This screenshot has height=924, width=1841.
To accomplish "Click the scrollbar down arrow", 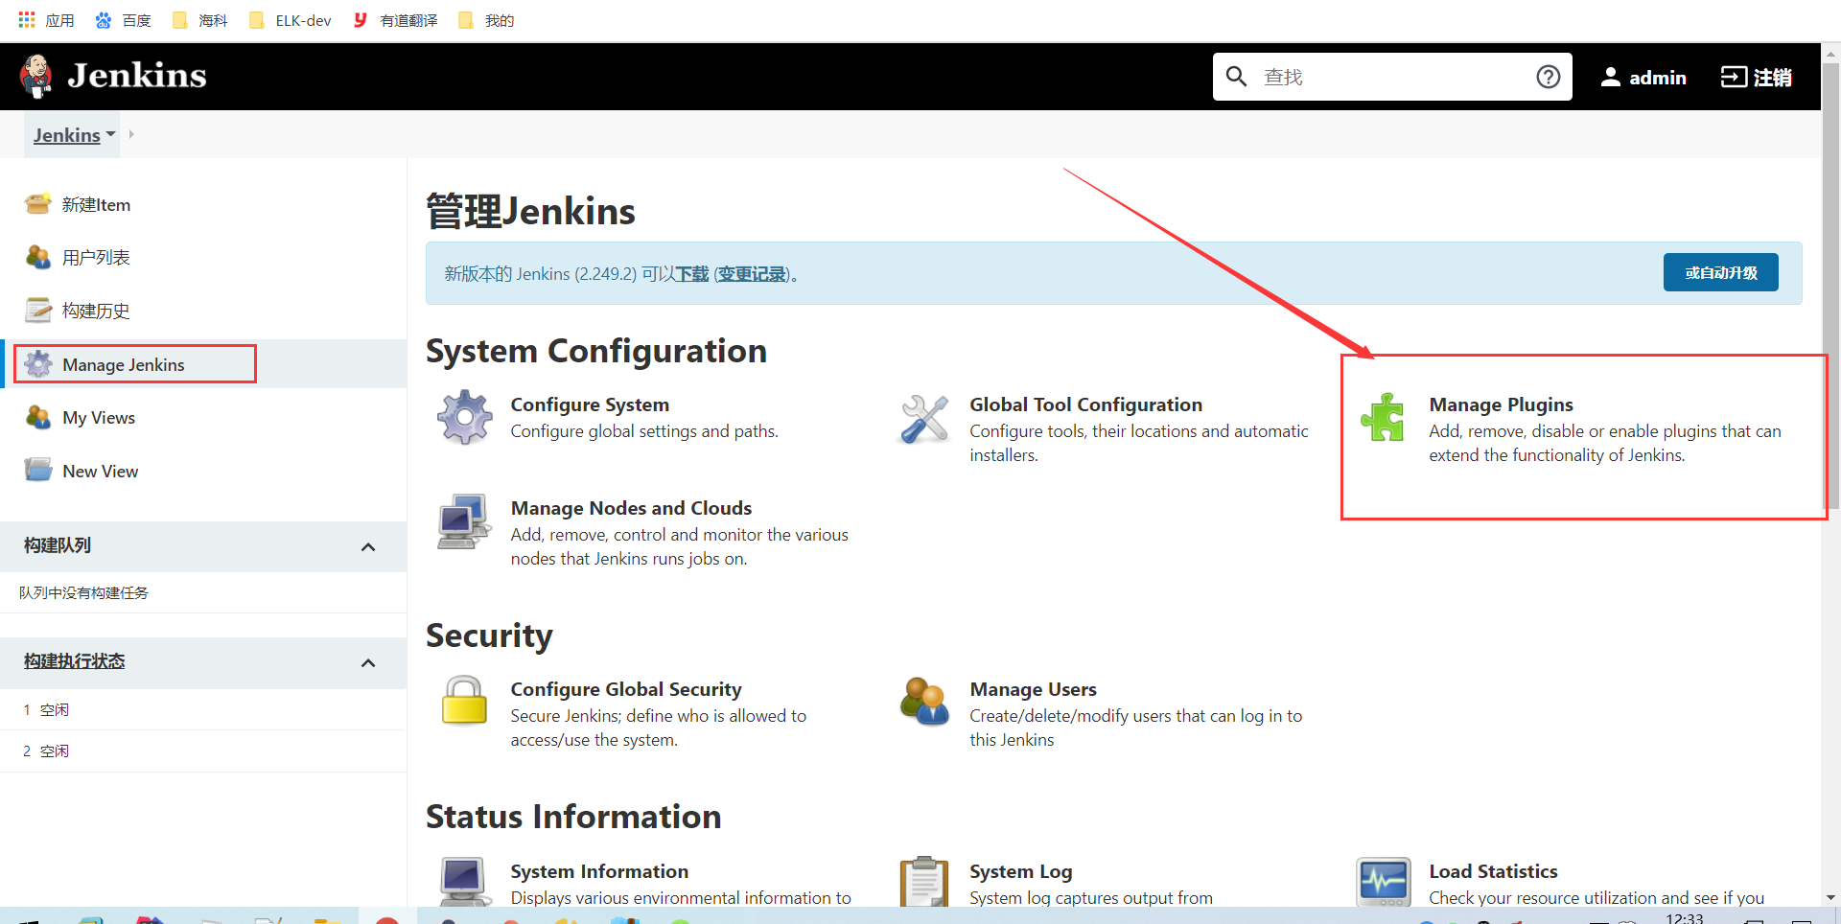I will [x=1830, y=898].
